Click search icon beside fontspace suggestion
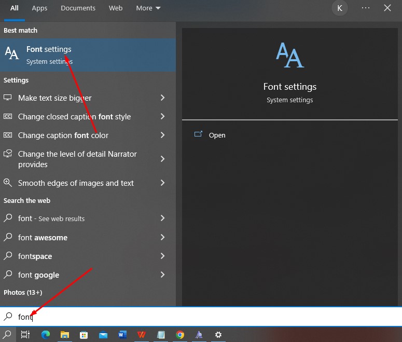The image size is (402, 342). point(8,256)
